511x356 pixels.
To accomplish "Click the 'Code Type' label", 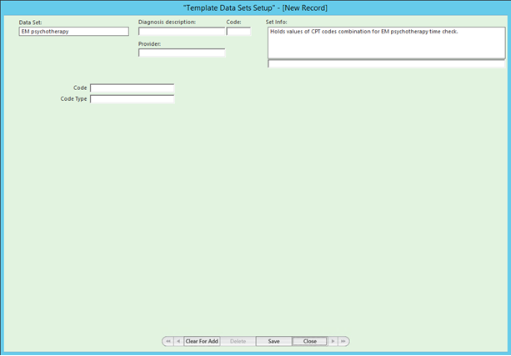I will pyautogui.click(x=73, y=98).
